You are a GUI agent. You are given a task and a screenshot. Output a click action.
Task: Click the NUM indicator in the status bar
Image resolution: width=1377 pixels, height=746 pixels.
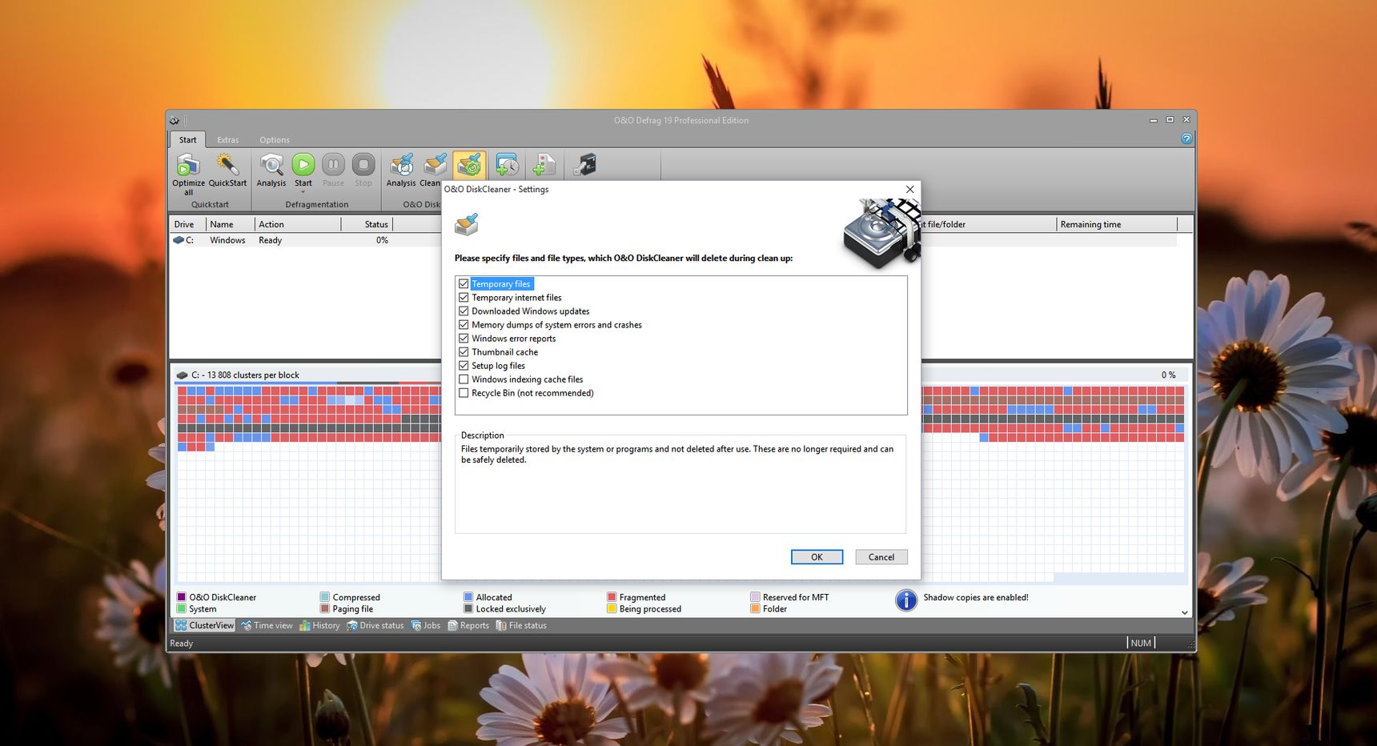coord(1141,643)
